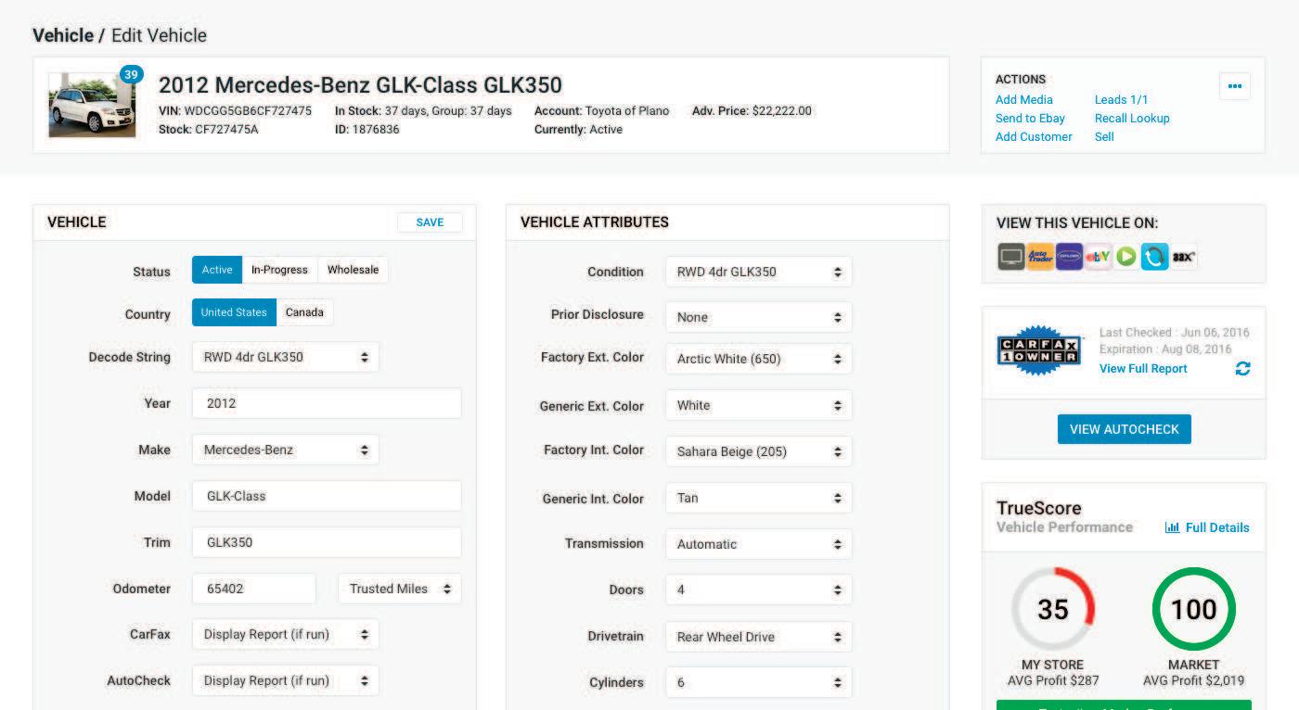The height and width of the screenshot is (710, 1299).
Task: Save the vehicle details
Action: tap(430, 222)
